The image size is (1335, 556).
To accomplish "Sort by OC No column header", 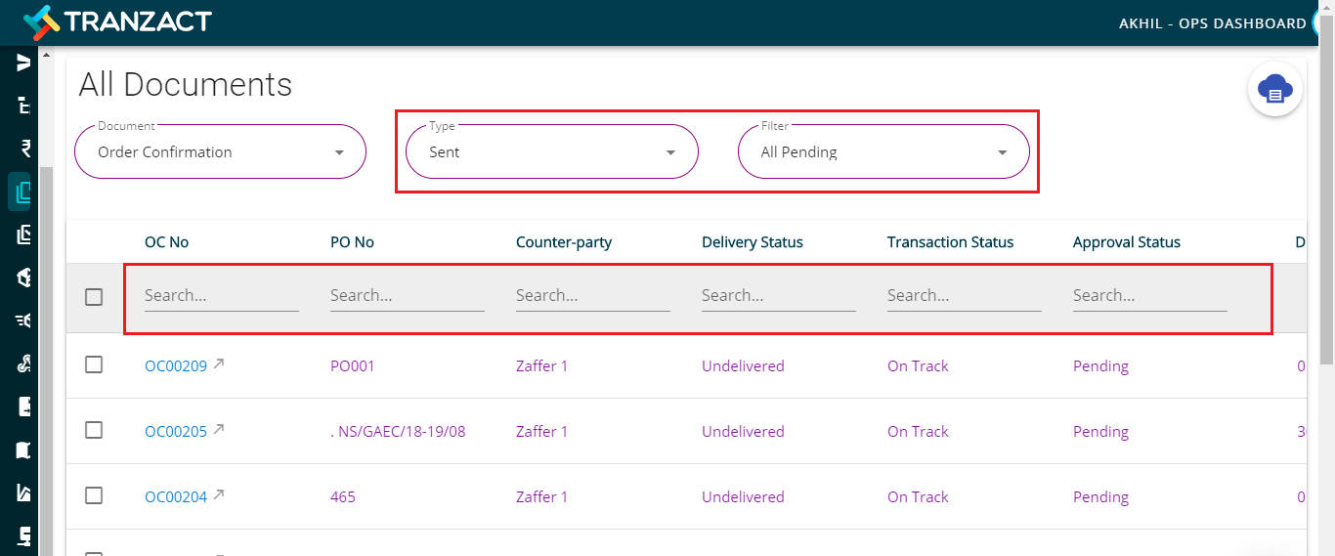I will [x=167, y=242].
